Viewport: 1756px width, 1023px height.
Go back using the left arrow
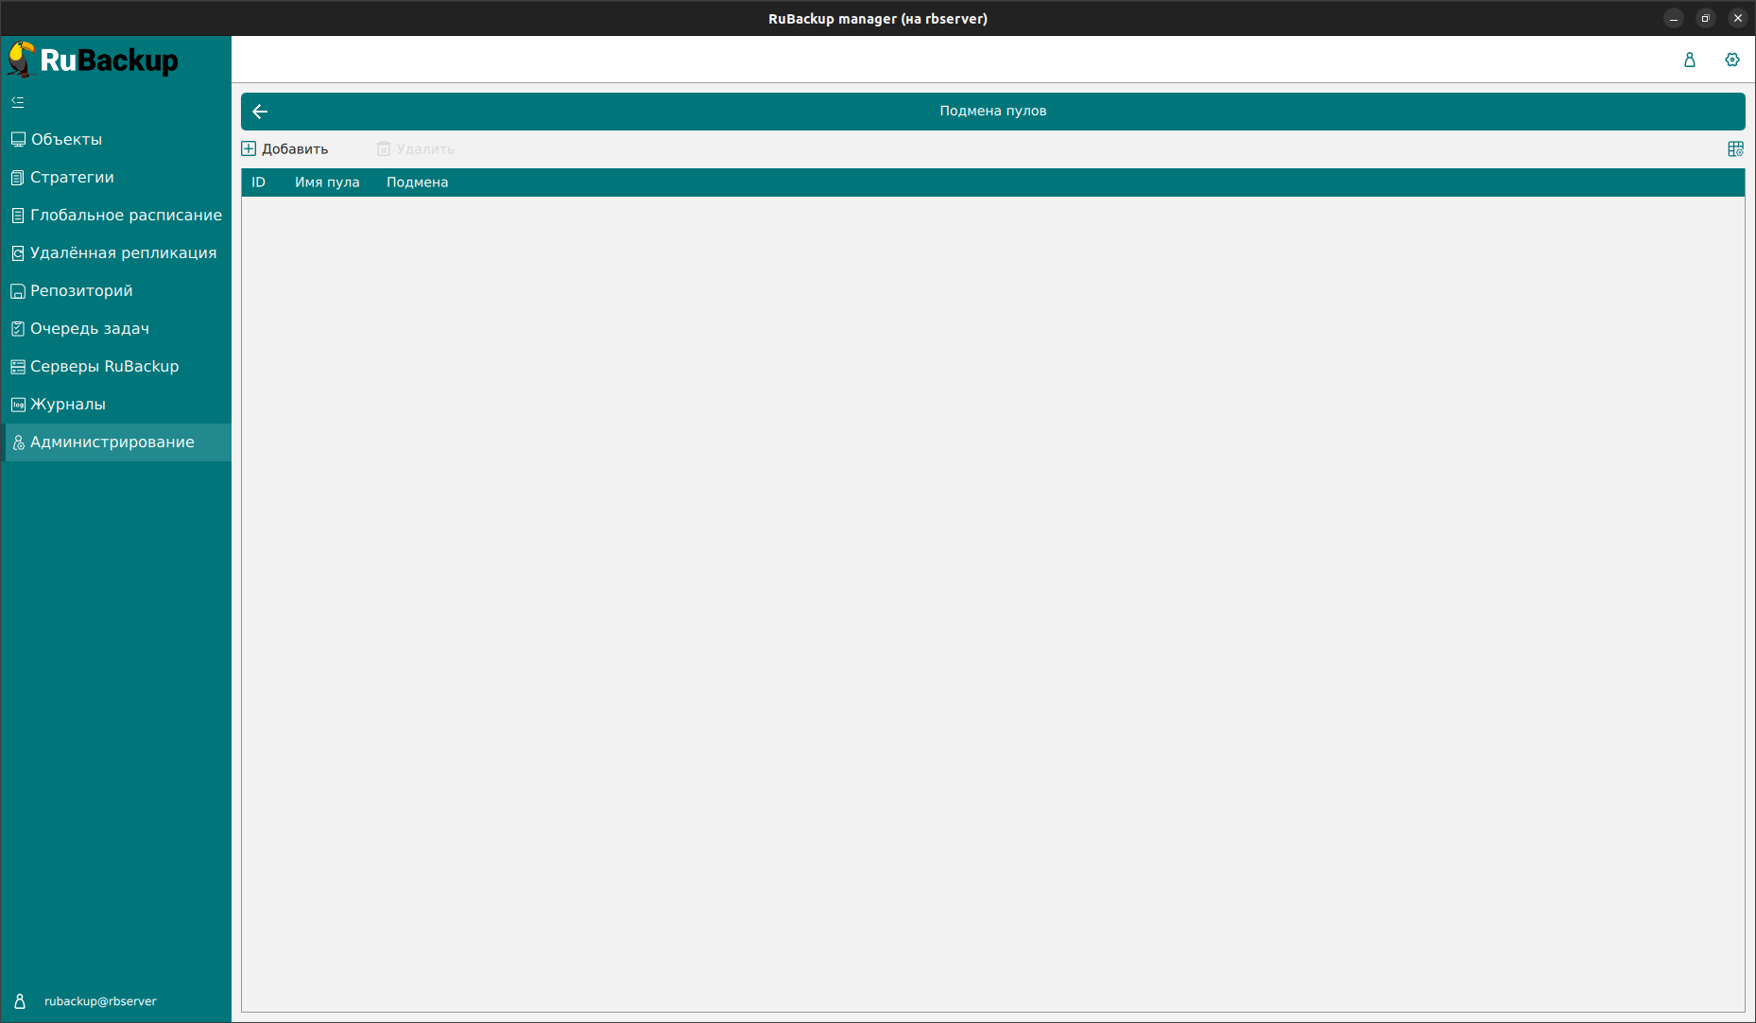[x=261, y=112]
